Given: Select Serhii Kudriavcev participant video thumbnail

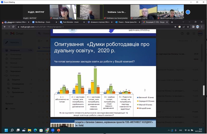Looking at the screenshot, I should 171,12.
